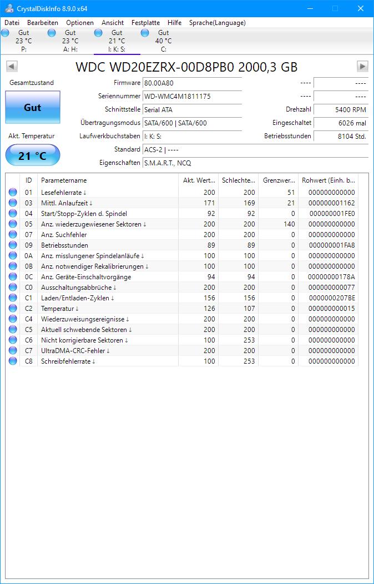Image resolution: width=374 pixels, height=584 pixels.
Task: Click the status orb for UltraDMA-CRC-Fehler
Action: point(13,350)
